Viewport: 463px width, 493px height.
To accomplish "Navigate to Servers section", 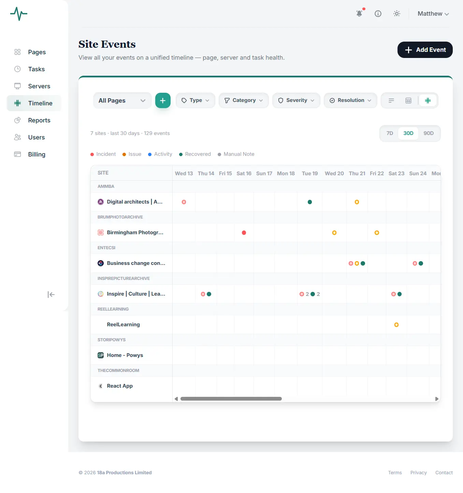I will [x=34, y=86].
